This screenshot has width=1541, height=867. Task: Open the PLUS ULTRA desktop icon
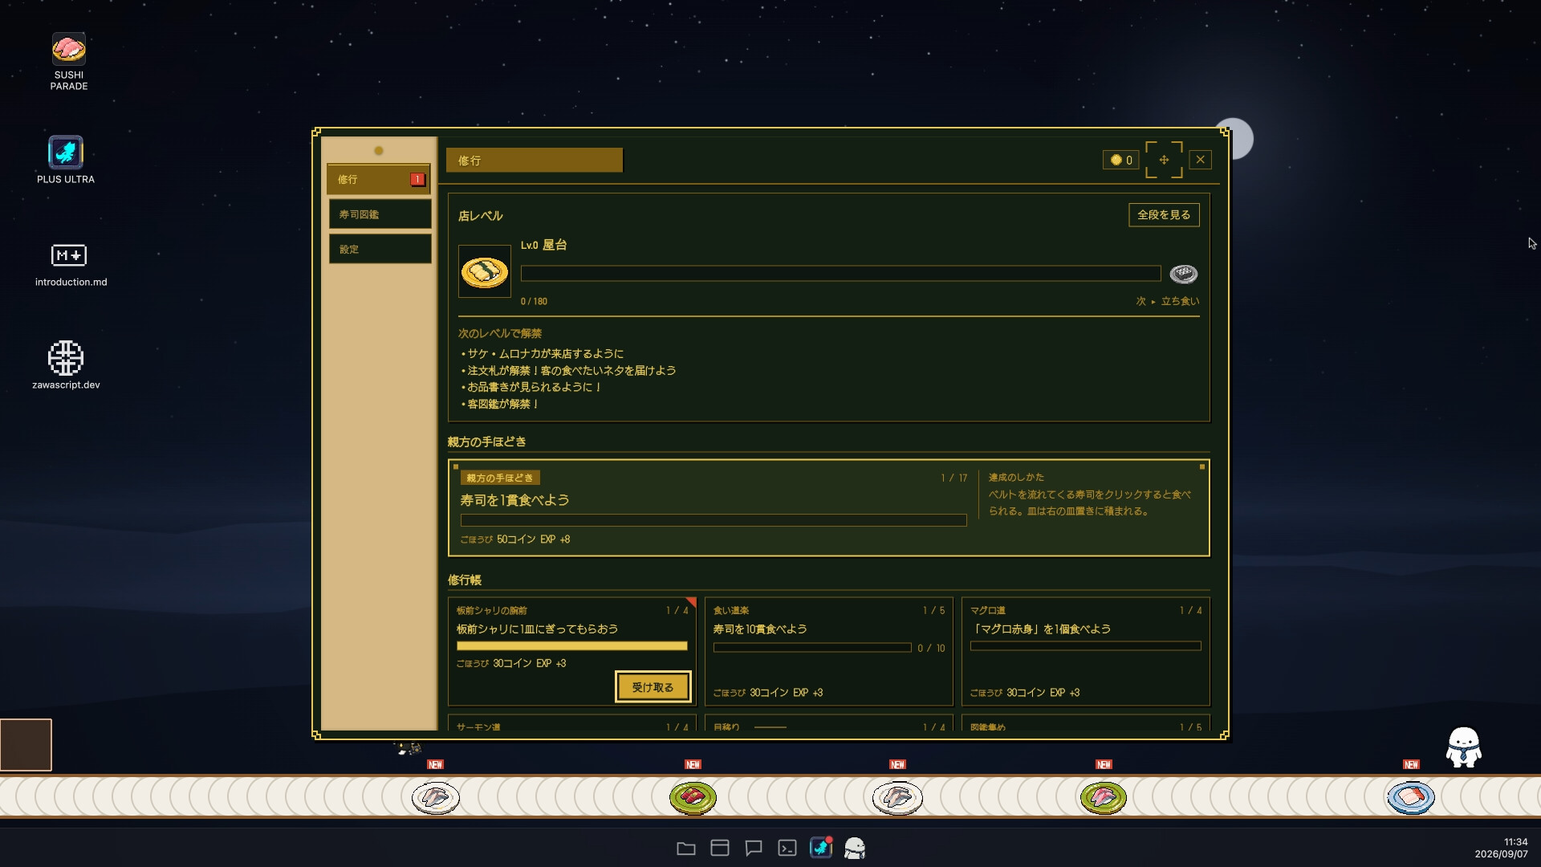(66, 152)
